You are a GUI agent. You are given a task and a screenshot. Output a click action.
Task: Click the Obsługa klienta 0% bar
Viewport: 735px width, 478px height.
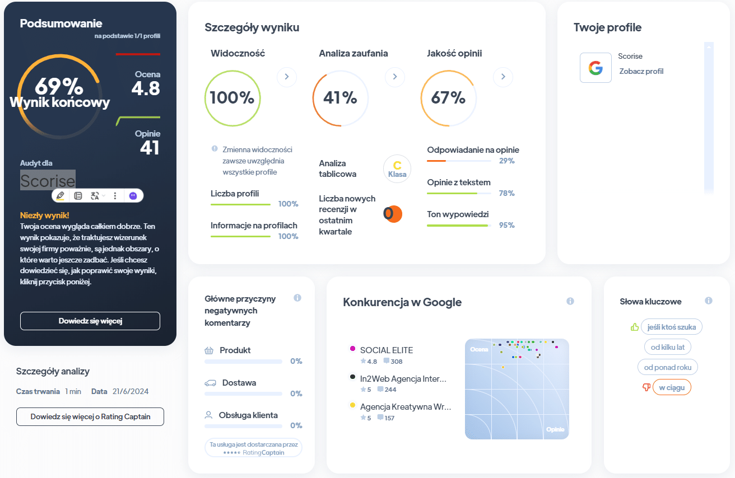(244, 426)
